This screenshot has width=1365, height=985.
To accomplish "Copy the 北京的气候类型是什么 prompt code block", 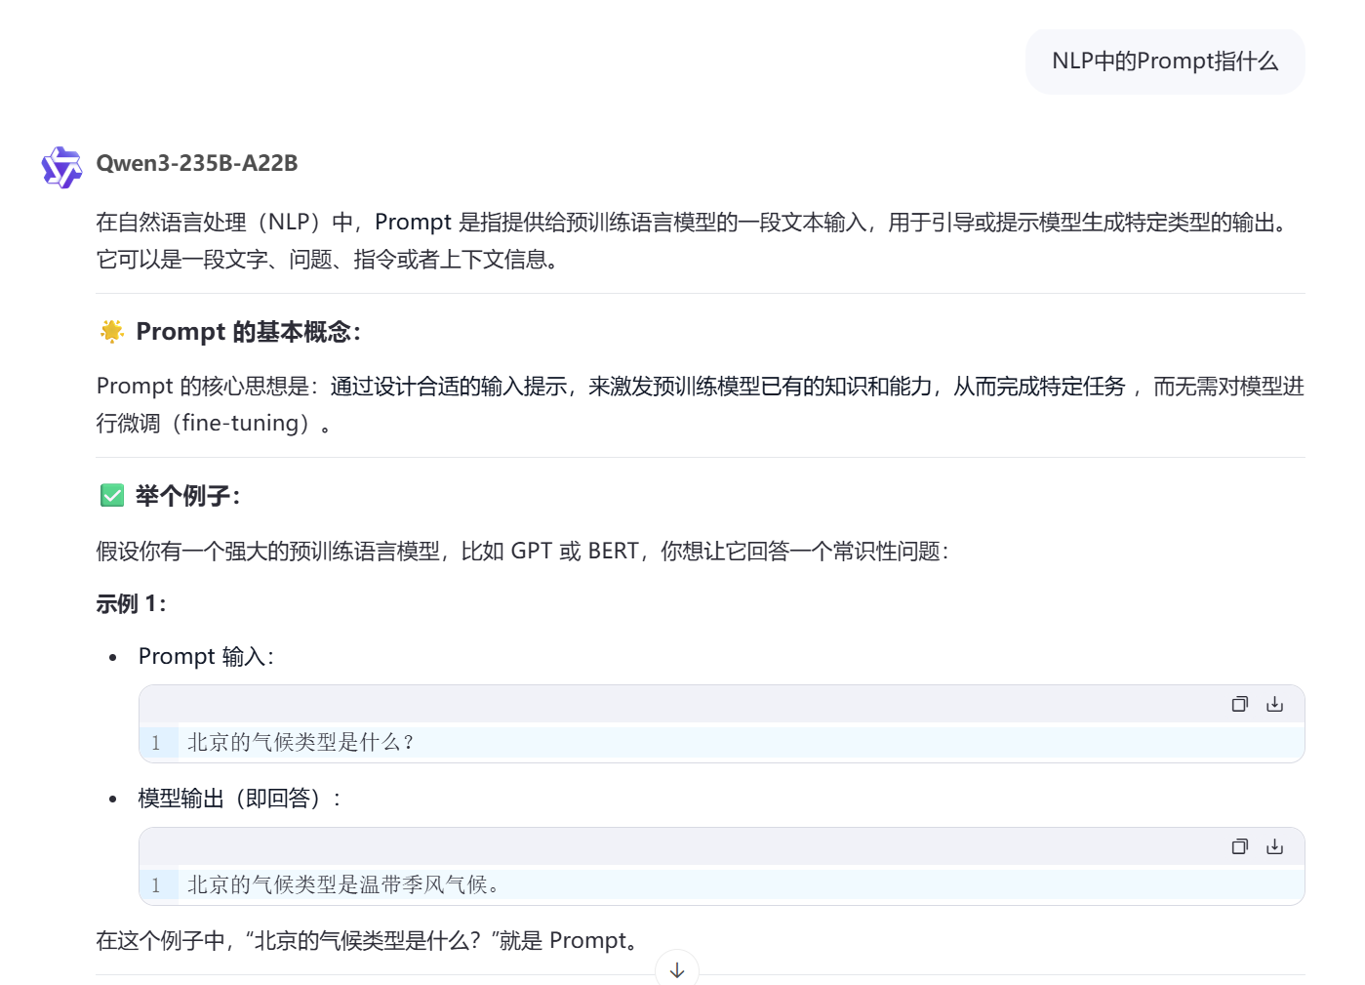I will [x=1239, y=704].
